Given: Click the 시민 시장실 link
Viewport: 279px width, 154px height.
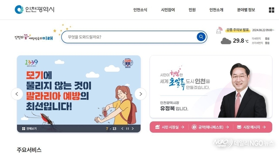Looking at the screenshot, I should (170, 127).
